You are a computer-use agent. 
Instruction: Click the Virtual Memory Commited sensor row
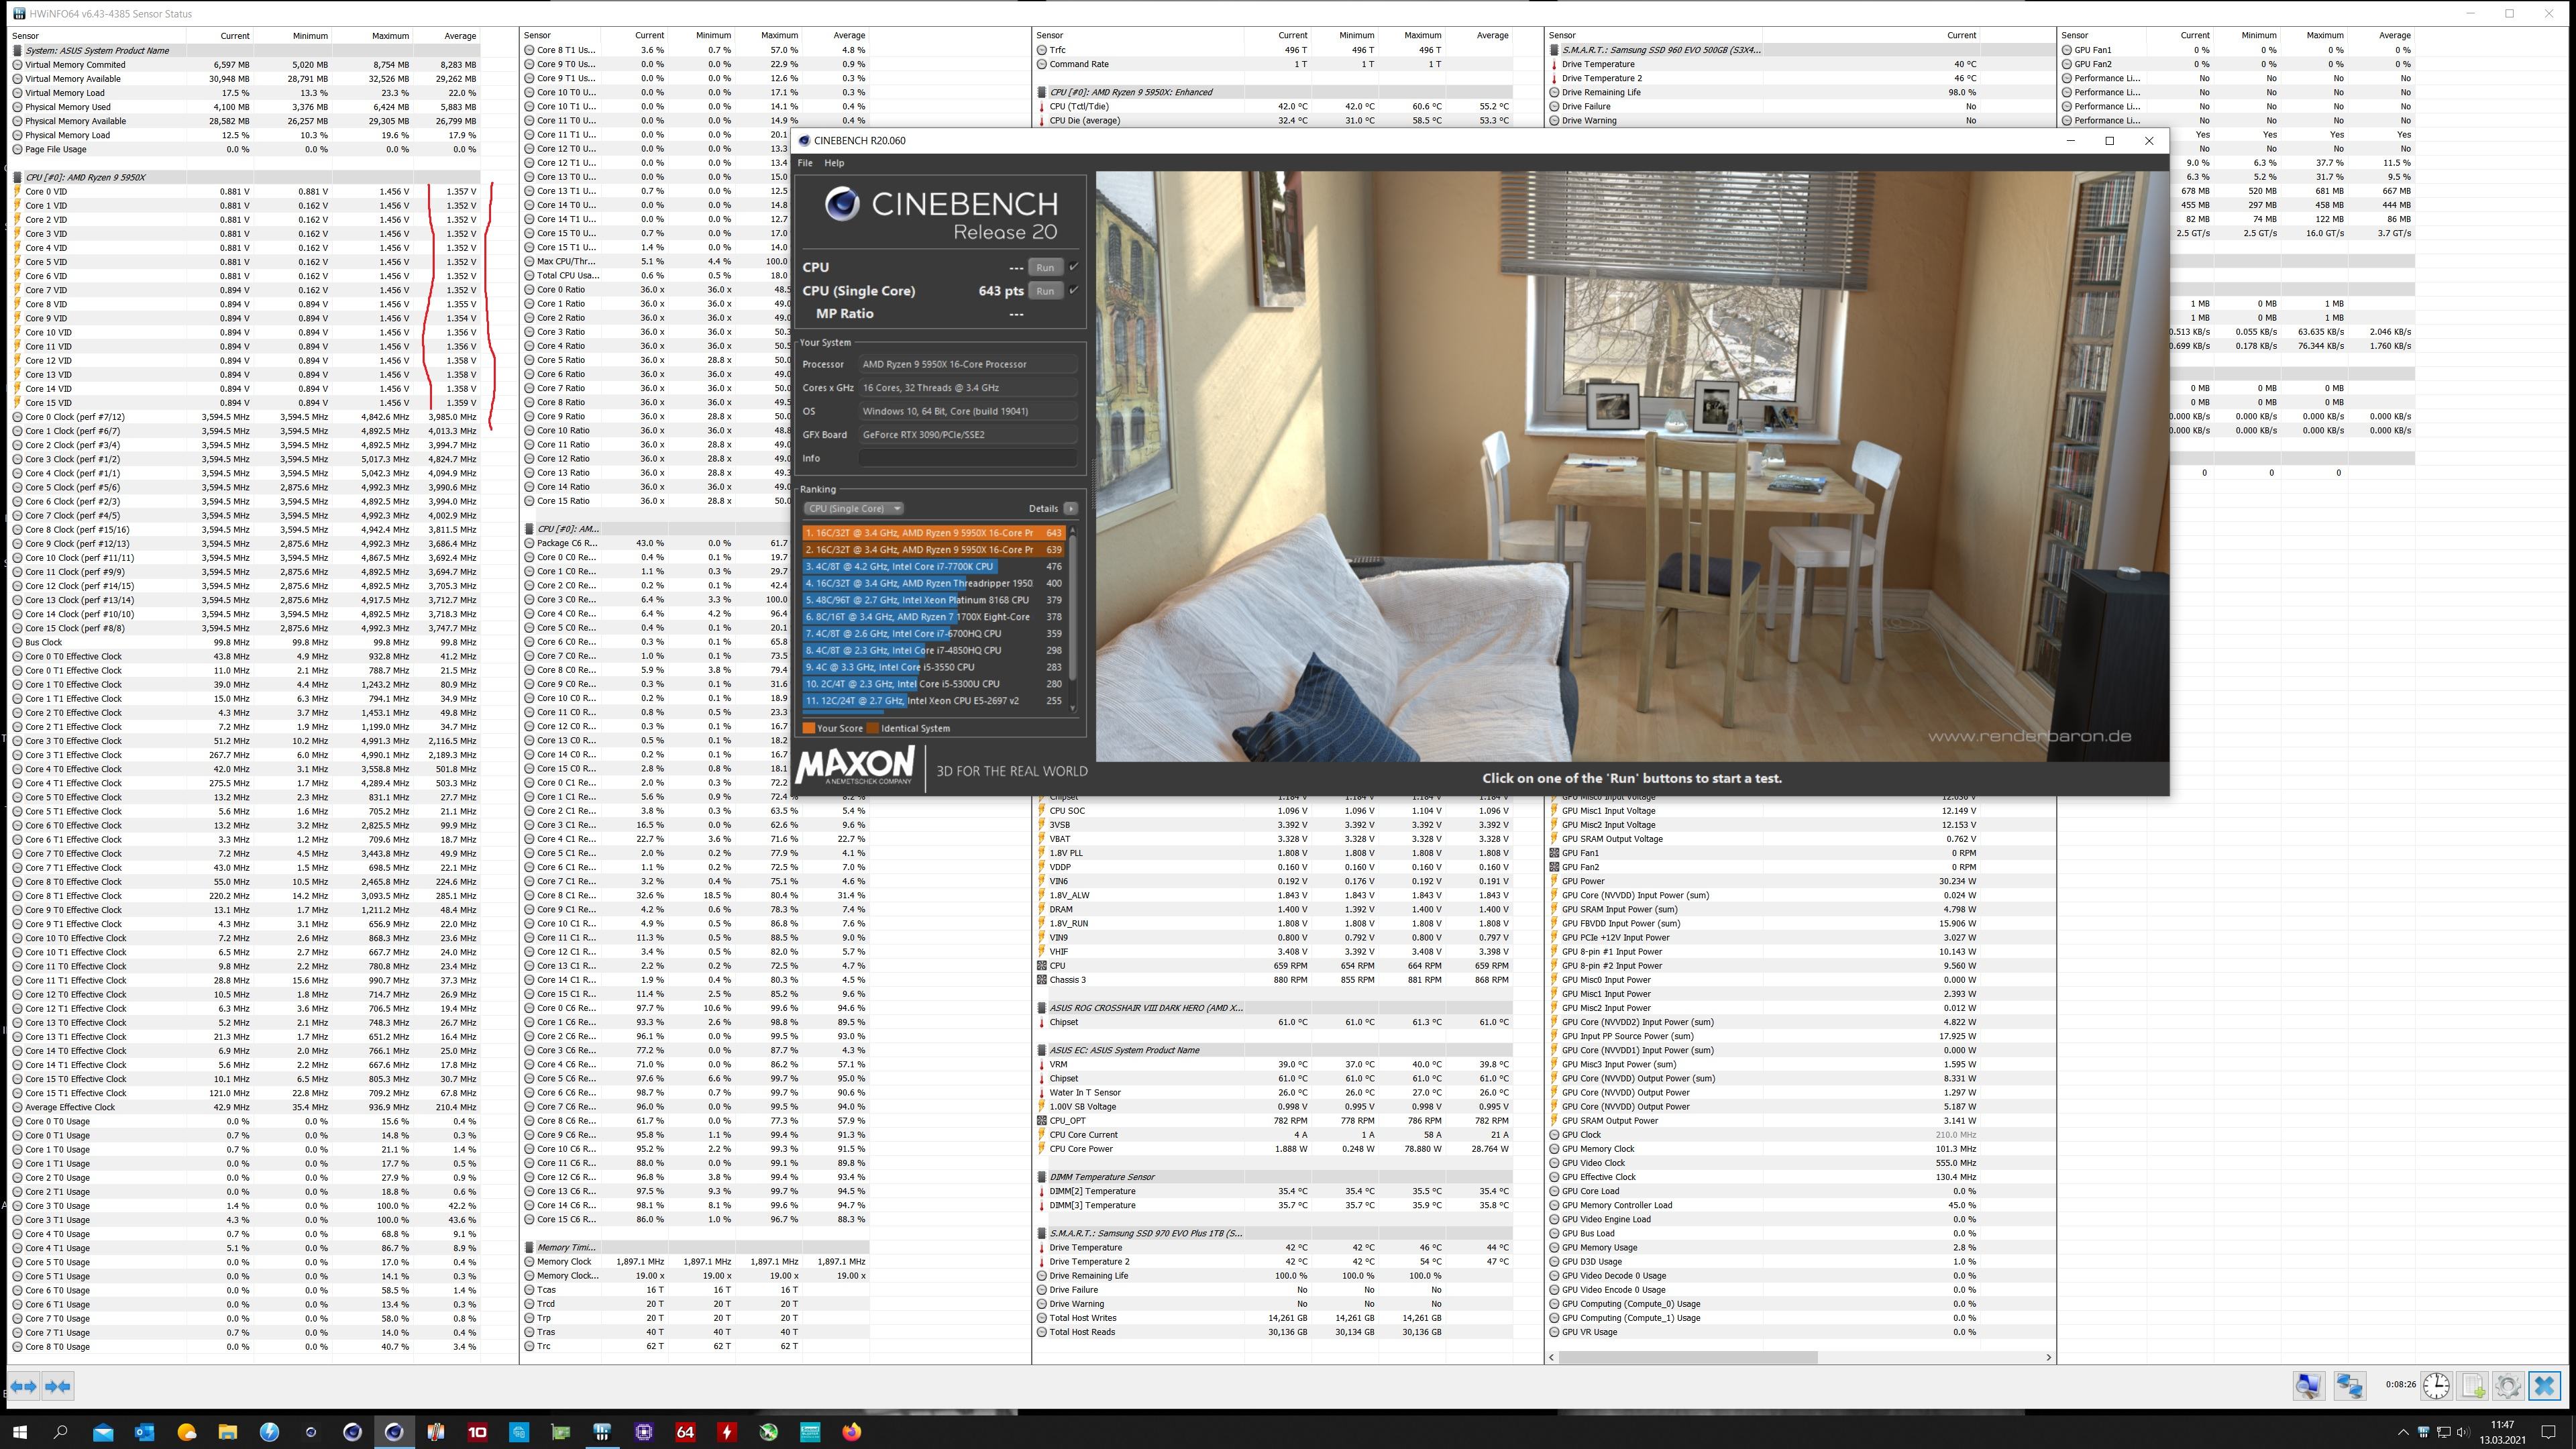(x=245, y=64)
